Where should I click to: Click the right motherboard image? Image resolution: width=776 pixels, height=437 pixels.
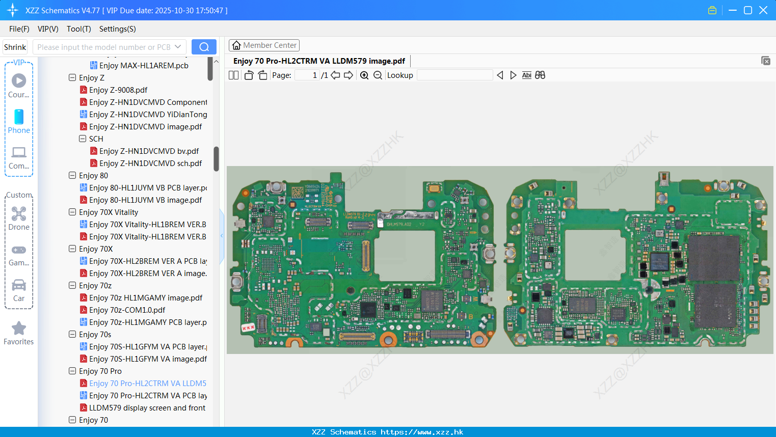[x=636, y=260]
